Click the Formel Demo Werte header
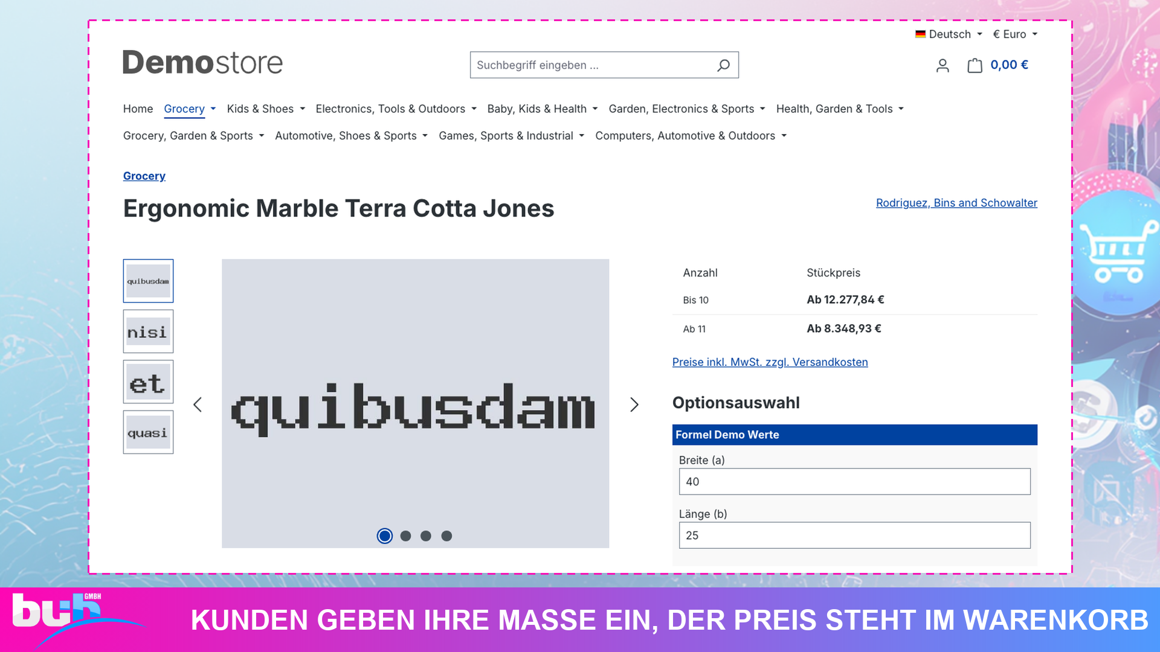The height and width of the screenshot is (652, 1160). tap(854, 435)
